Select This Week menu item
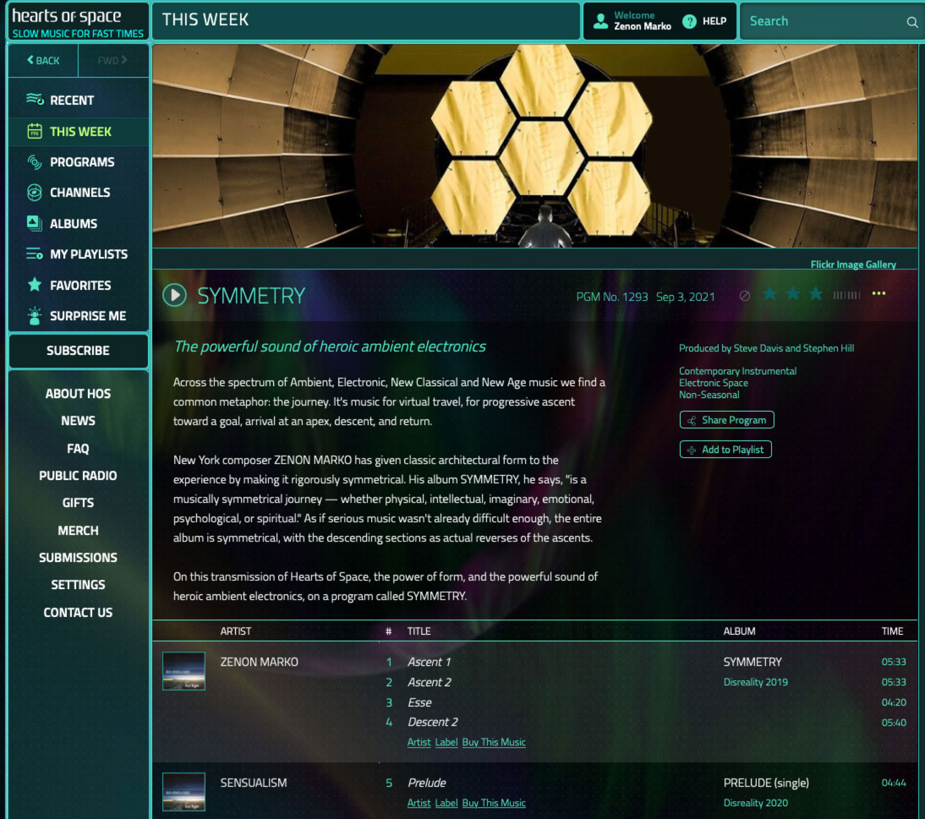Viewport: 925px width, 819px height. (x=80, y=132)
